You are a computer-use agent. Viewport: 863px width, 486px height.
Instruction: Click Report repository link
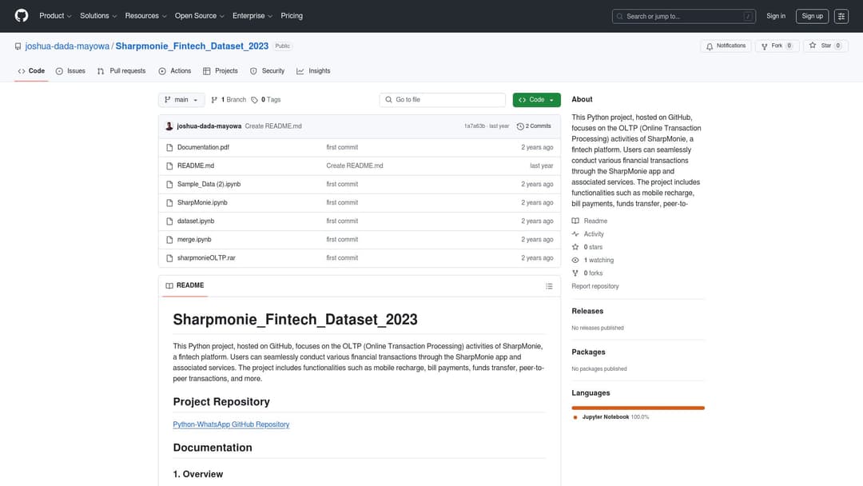[x=595, y=286]
